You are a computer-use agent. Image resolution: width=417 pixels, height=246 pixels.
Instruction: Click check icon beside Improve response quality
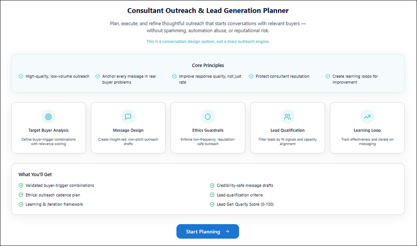click(x=174, y=76)
